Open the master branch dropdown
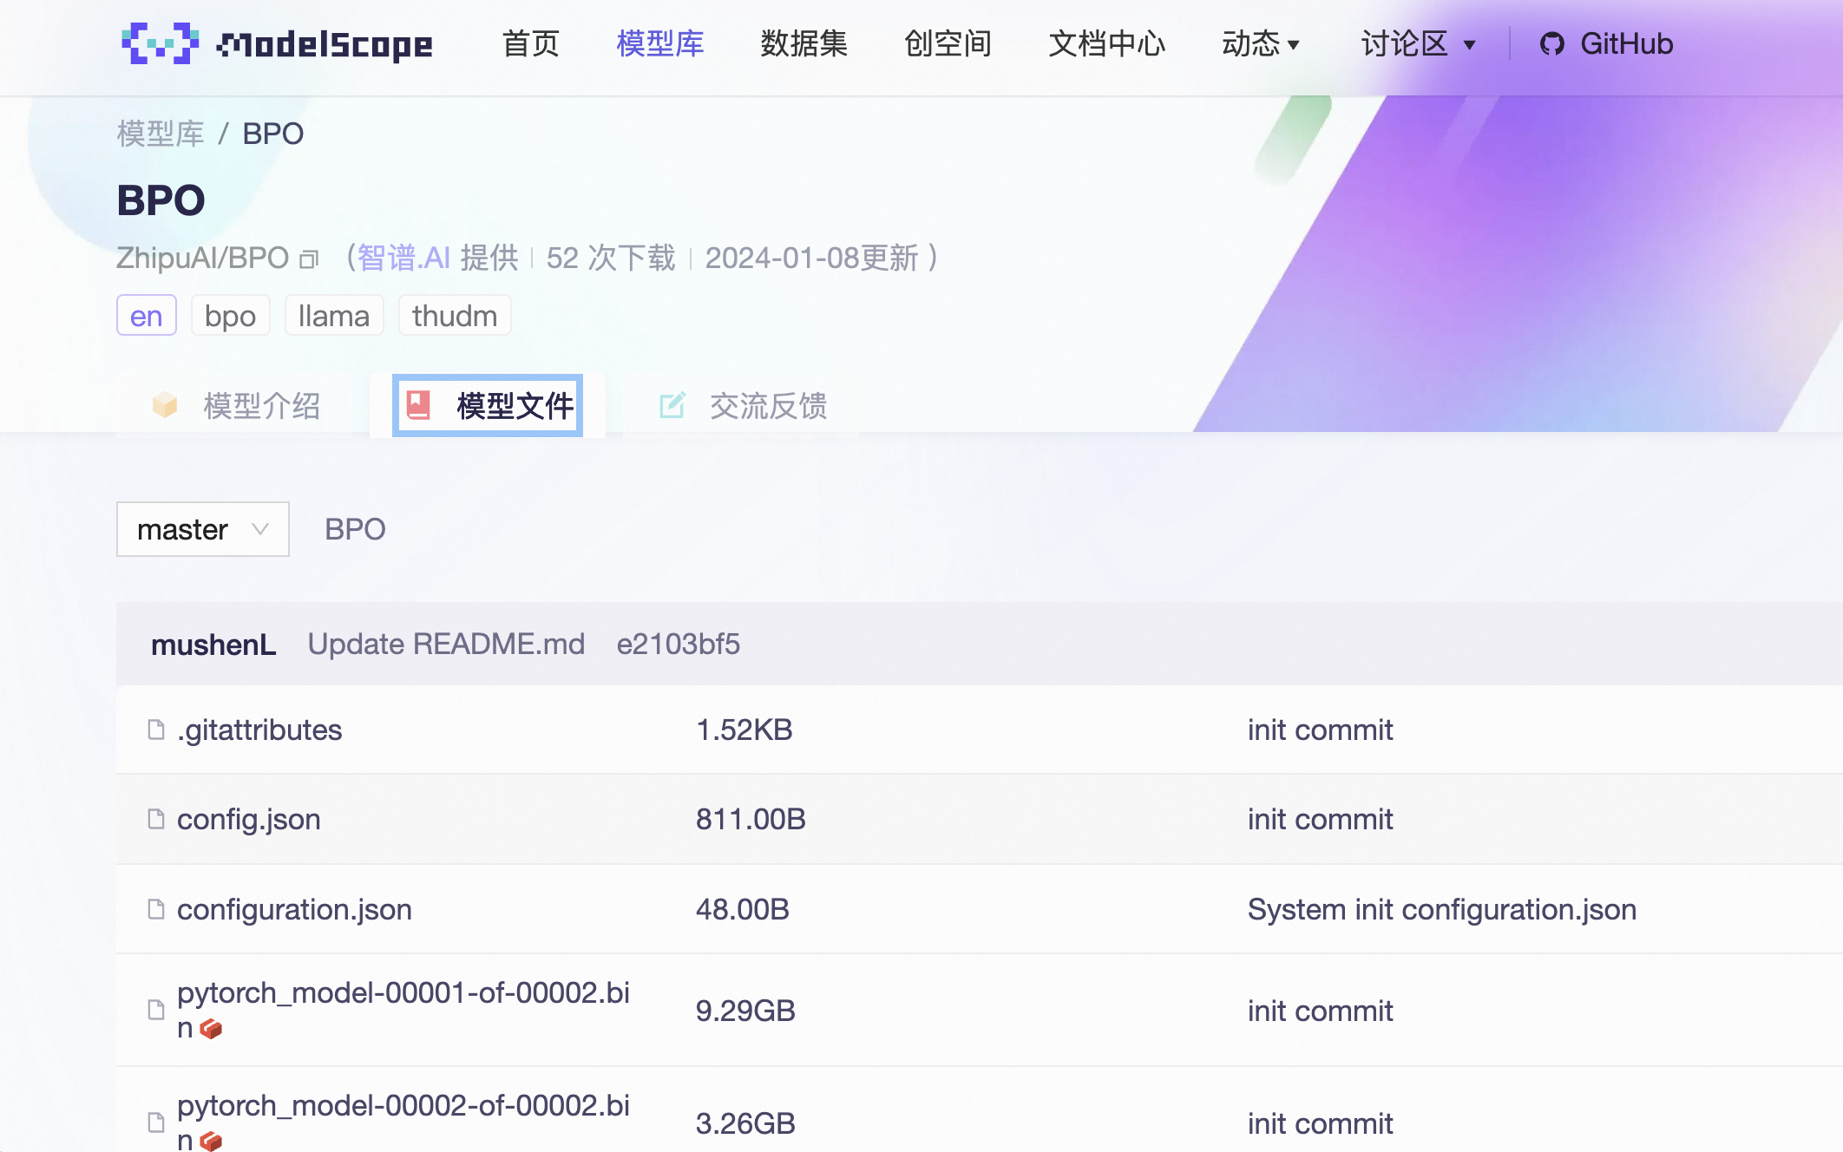The width and height of the screenshot is (1843, 1152). coord(203,529)
